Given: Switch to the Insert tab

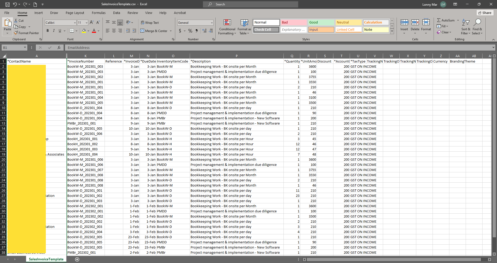Looking at the screenshot, I should (x=39, y=13).
